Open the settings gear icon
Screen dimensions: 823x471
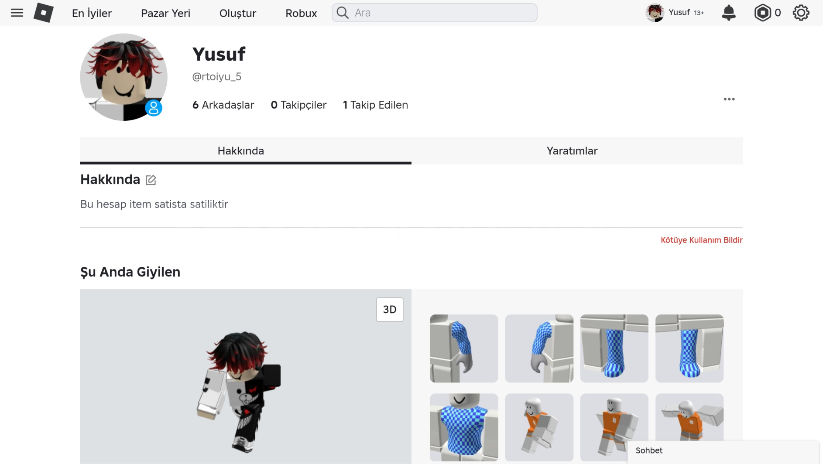pyautogui.click(x=801, y=13)
